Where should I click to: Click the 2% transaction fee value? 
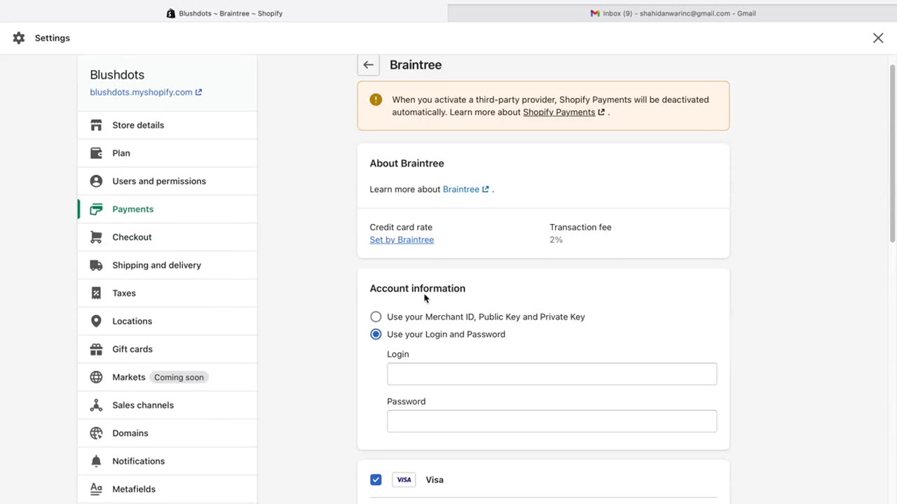556,239
